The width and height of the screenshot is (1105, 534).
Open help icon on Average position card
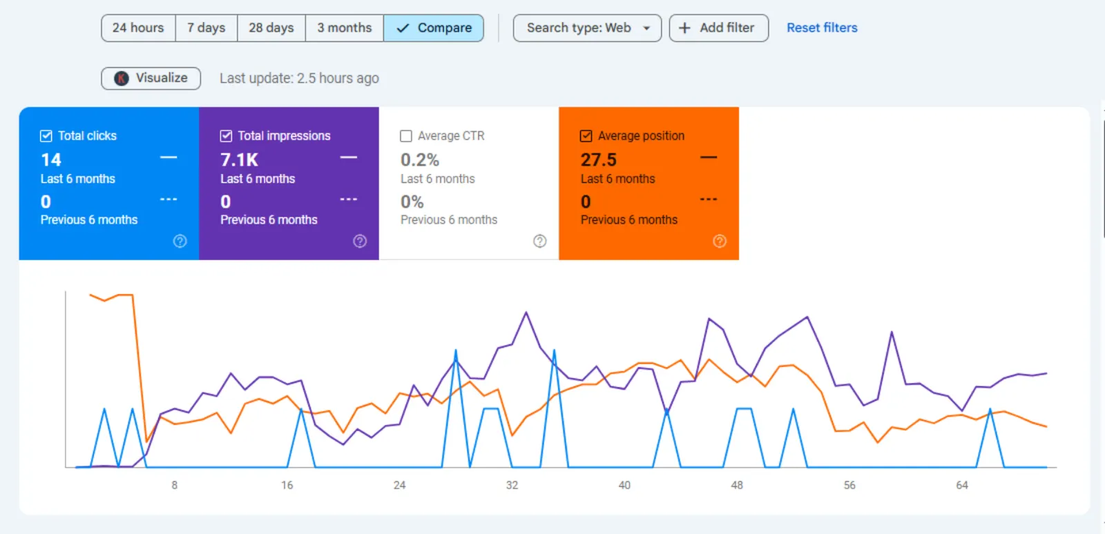720,241
